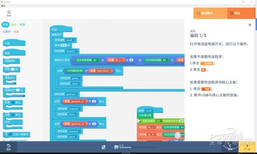This screenshot has width=257, height=154.
Task: Click the heading 编程 1/3
Action: (x=198, y=36)
